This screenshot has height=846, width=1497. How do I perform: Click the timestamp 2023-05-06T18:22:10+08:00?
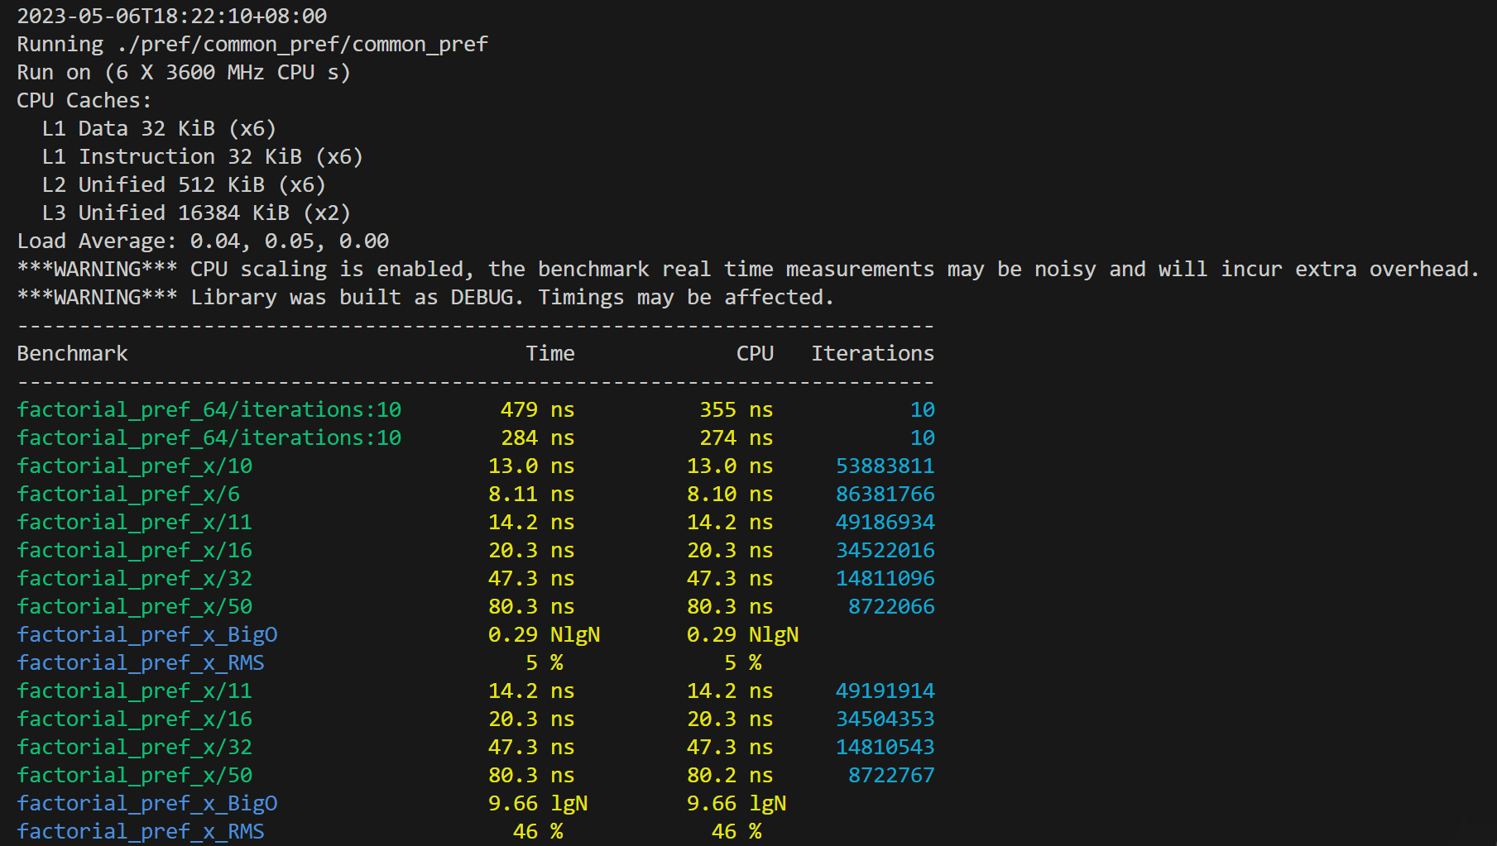172,16
